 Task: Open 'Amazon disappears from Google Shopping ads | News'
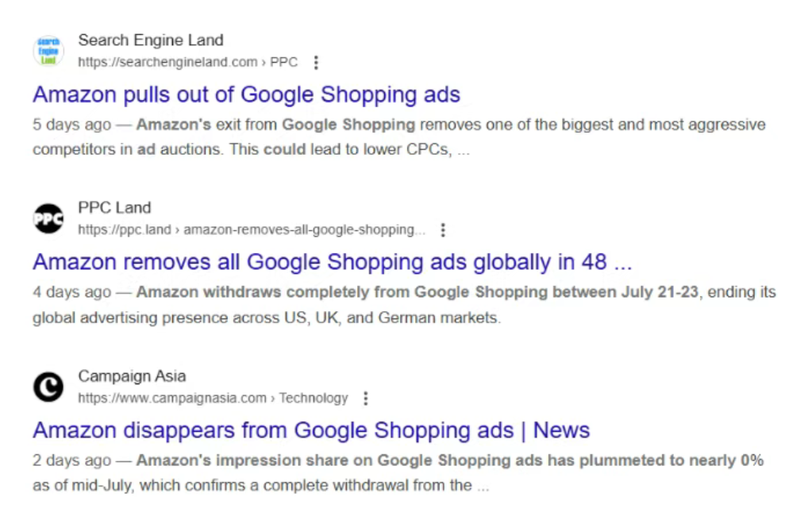pos(311,430)
